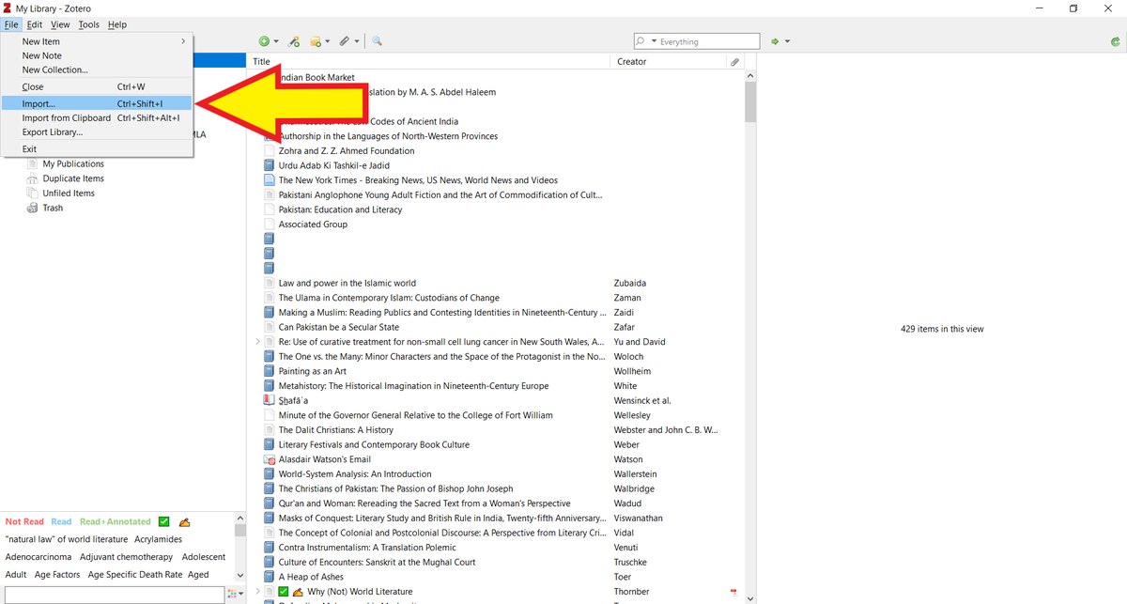Select Metahistory: The Historical Imagination entry

pos(413,386)
